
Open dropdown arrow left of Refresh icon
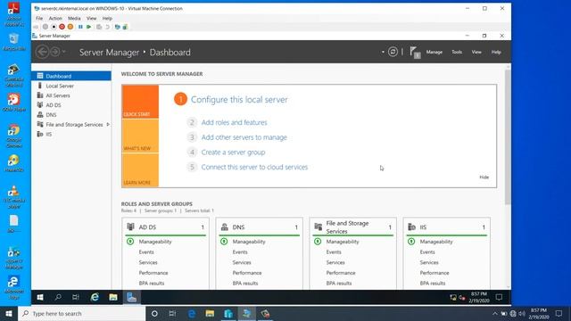click(x=383, y=52)
